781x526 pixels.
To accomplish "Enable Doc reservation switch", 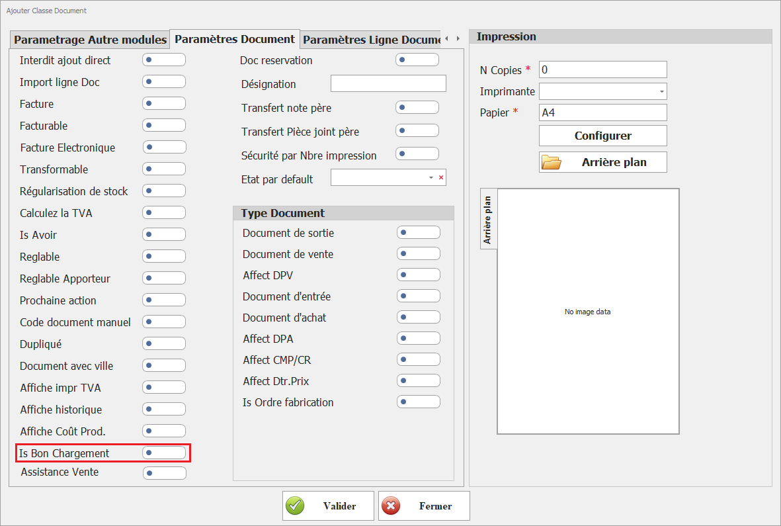I will click(x=417, y=60).
